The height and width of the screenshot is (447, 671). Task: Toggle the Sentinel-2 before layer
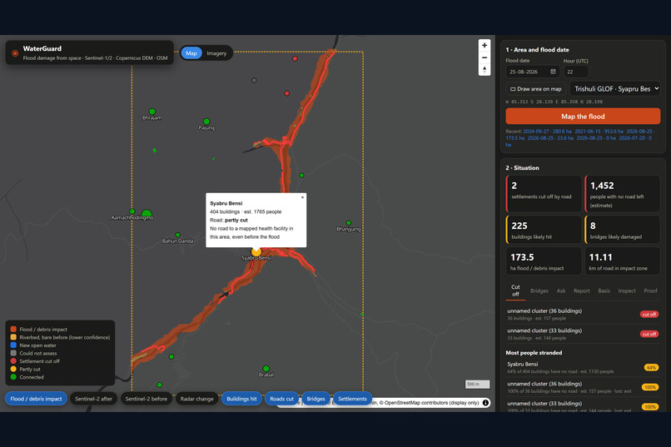pyautogui.click(x=147, y=399)
